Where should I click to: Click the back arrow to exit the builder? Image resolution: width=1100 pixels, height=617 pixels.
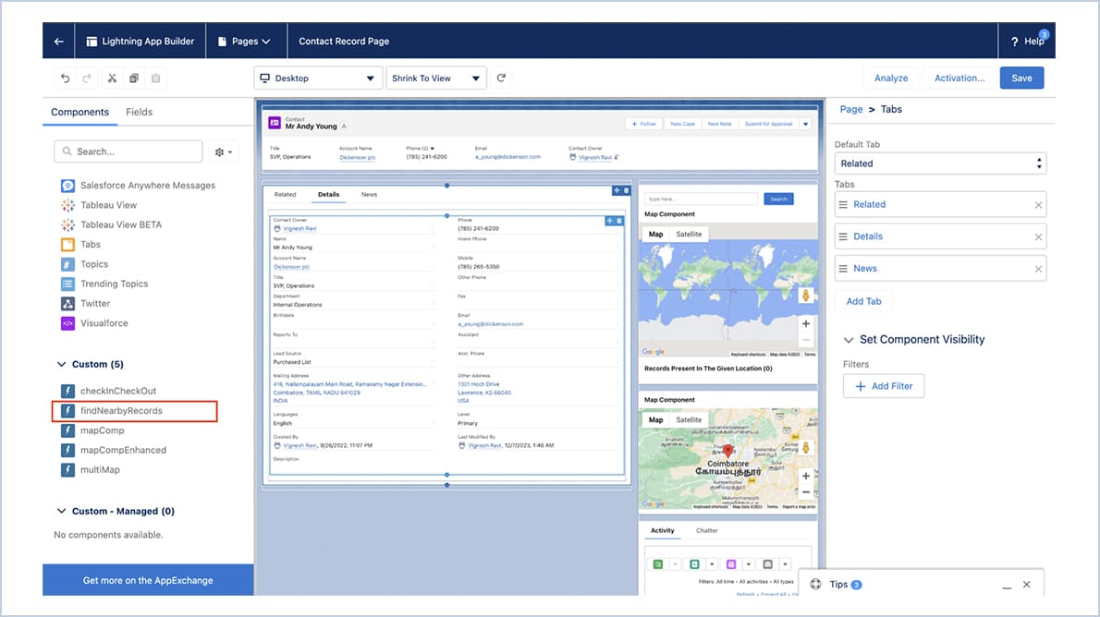coord(60,41)
